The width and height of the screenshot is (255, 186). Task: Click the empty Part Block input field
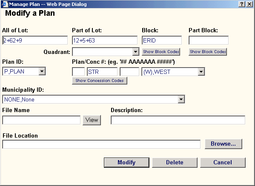click(209, 40)
